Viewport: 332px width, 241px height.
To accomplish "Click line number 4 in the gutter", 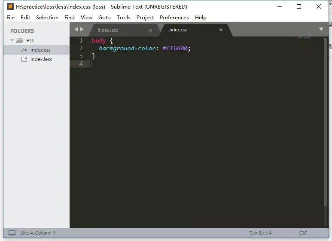I will point(81,64).
